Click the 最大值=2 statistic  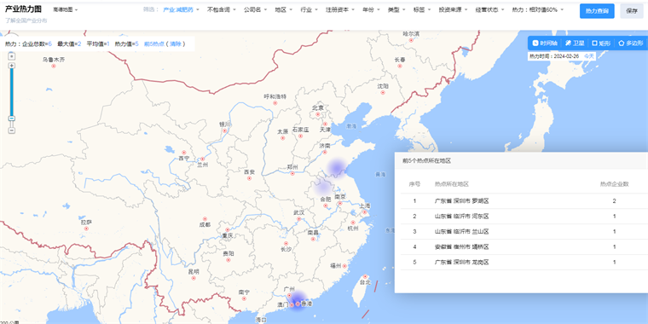click(69, 43)
